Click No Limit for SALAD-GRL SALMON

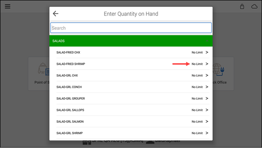click(x=197, y=121)
